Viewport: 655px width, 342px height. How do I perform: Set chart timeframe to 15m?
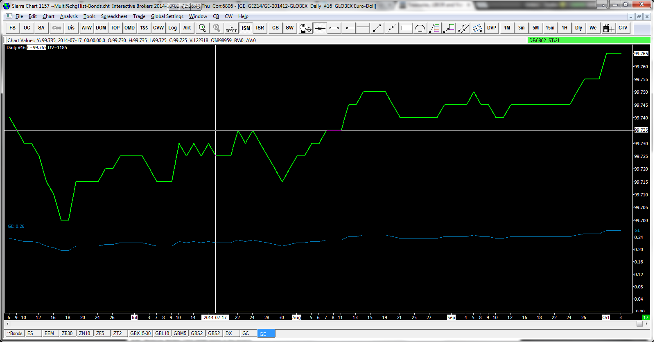click(x=550, y=28)
